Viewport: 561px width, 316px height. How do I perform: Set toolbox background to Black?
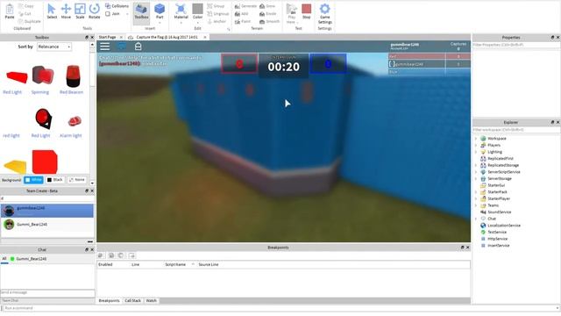click(x=54, y=180)
